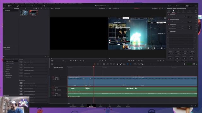Image resolution: width=202 pixels, height=113 pixels.
Task: Adjust the monitor volume slider above timeline
Action: coord(189,64)
